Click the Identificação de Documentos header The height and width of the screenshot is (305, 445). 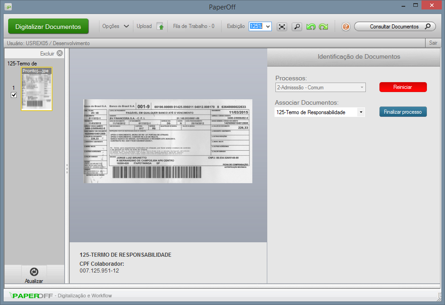[x=359, y=57]
